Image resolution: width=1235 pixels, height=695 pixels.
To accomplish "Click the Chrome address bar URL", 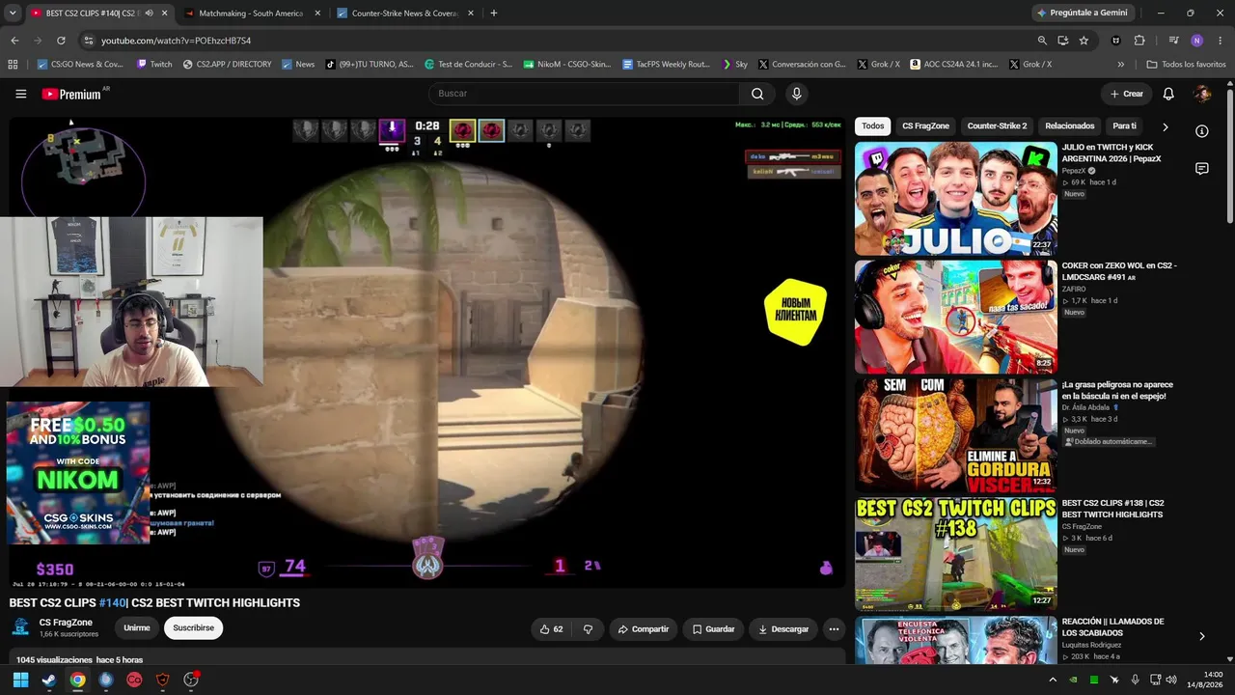I will click(176, 41).
